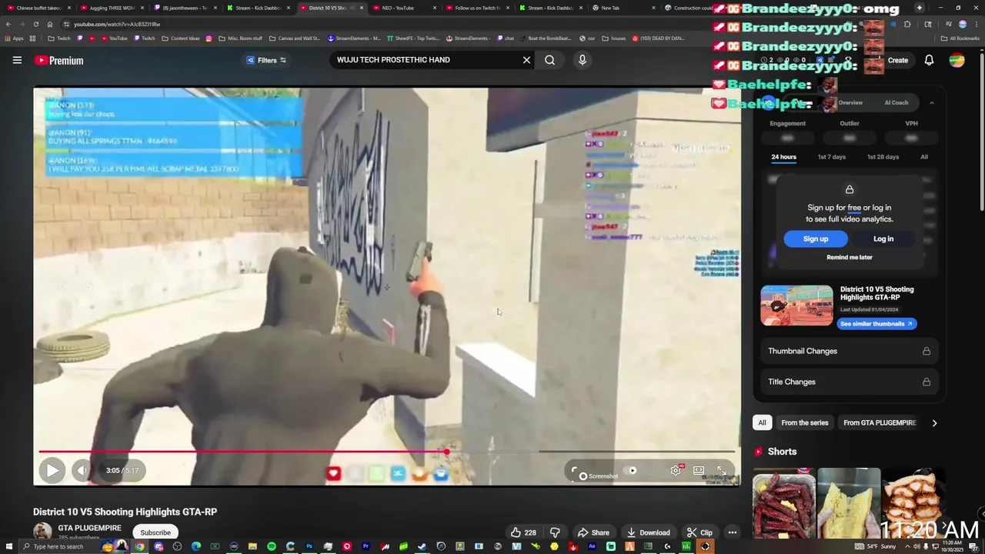Select From the series chip
The image size is (985, 554).
804,422
